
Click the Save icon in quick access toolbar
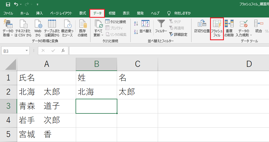8,4
